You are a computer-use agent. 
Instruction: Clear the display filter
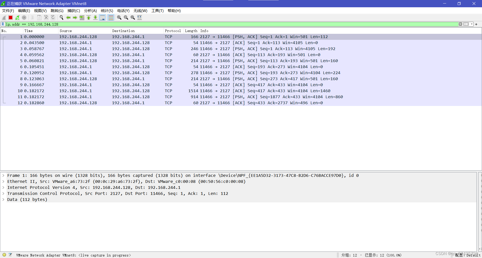(460, 24)
